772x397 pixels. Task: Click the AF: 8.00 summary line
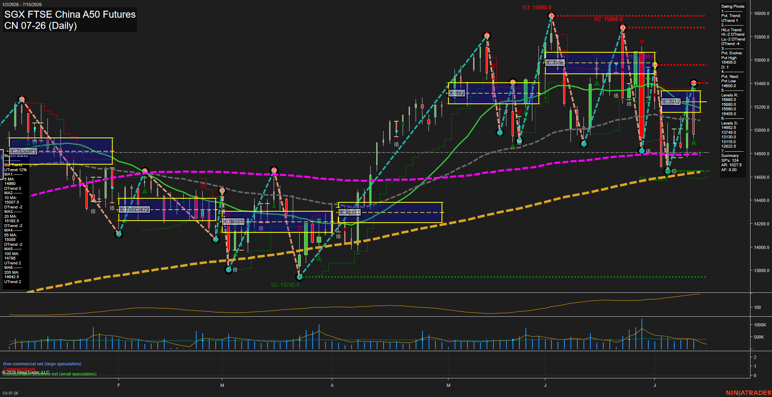click(x=729, y=170)
